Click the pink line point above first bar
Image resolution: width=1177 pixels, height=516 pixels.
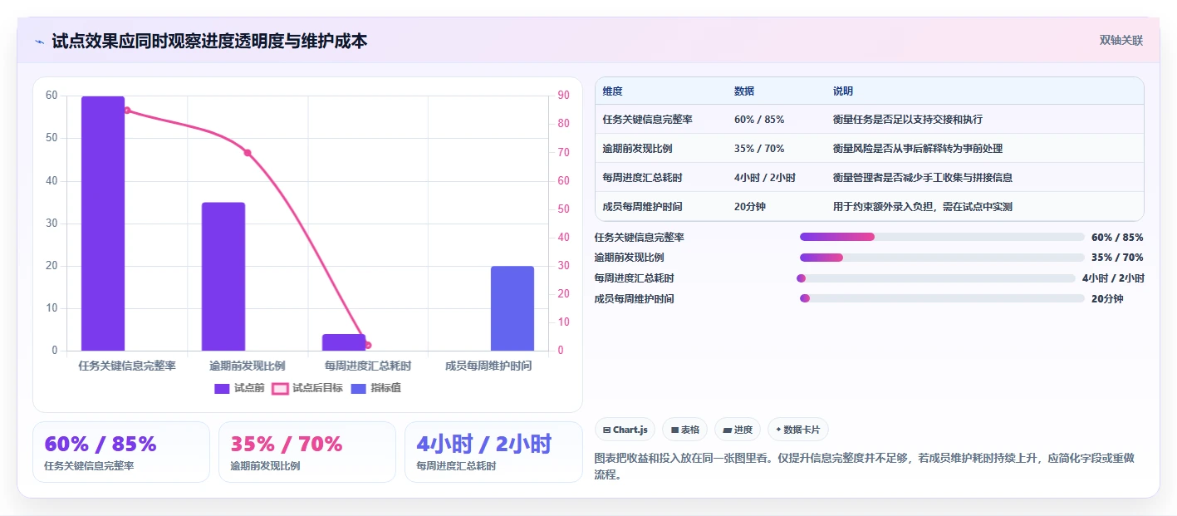(127, 110)
